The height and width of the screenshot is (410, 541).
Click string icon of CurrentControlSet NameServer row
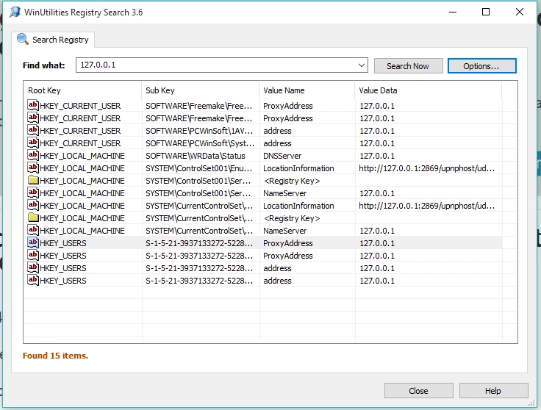(33, 230)
